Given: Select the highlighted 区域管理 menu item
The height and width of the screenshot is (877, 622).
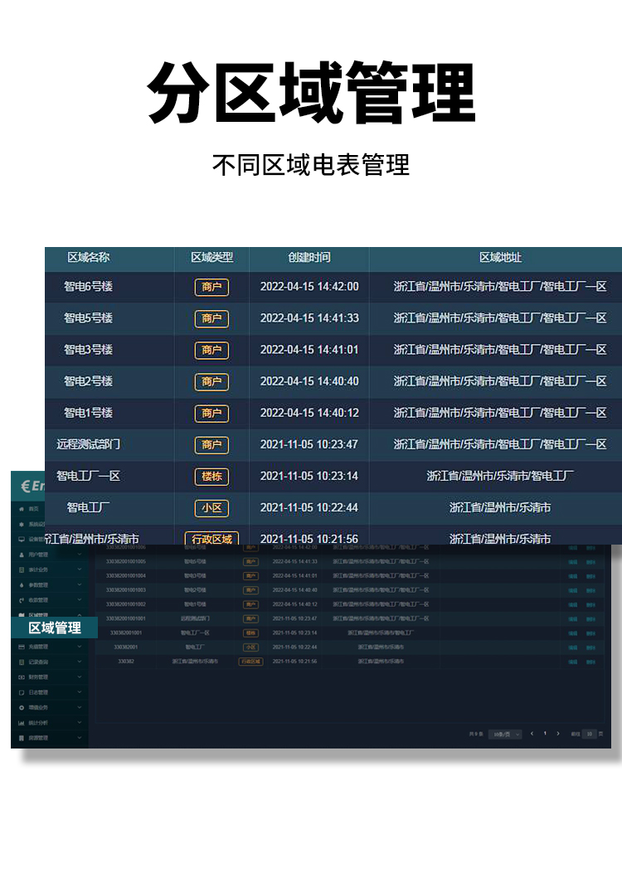Looking at the screenshot, I should coord(55,627).
